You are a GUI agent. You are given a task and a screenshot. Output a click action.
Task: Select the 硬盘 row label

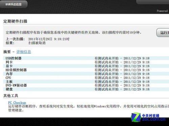(9, 89)
